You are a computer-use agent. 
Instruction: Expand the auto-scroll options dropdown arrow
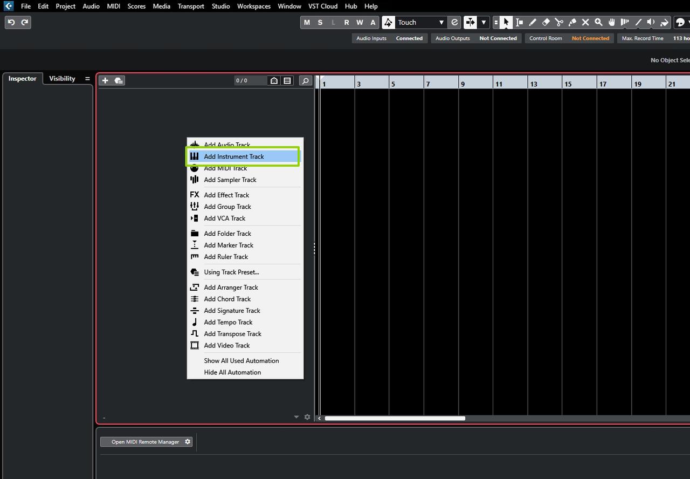click(x=484, y=22)
